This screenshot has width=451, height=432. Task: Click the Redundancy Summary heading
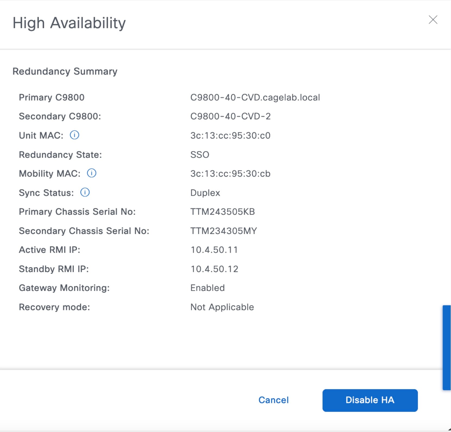65,71
